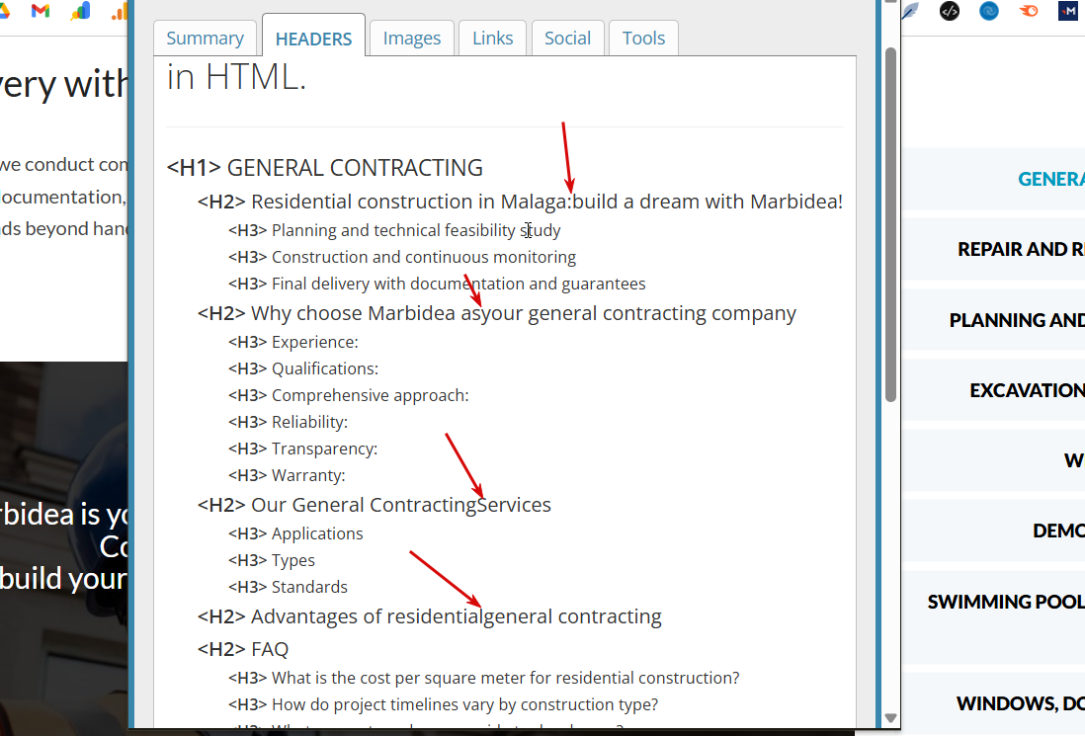Click H3 cost per square meter question
This screenshot has height=736, width=1085.
click(483, 678)
